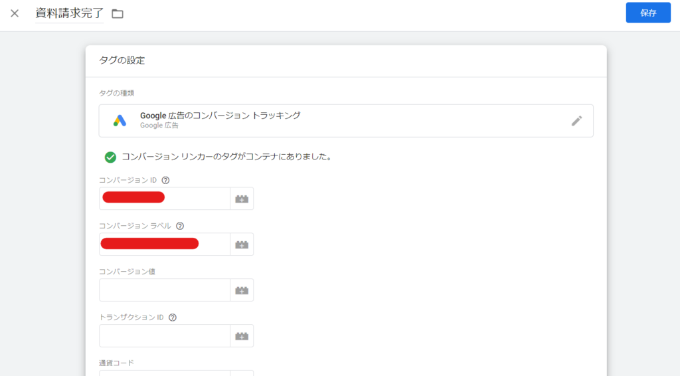680x376 pixels.
Task: Click the Google Ads logo icon
Action: coord(120,121)
